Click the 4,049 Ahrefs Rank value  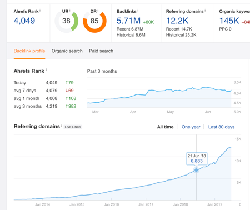point(24,21)
